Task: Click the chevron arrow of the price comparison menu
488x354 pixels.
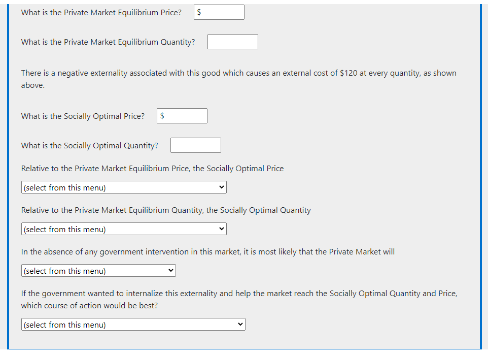Action: click(222, 187)
